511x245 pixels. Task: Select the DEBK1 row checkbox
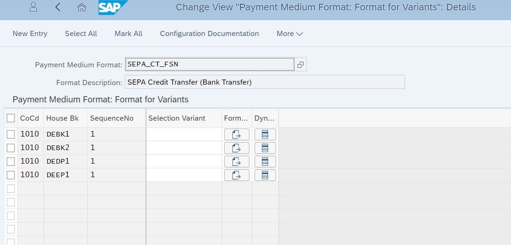pos(11,134)
